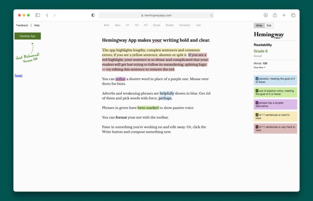Apply the H2 heading format
This screenshot has width=313, height=201.
(x=136, y=25)
